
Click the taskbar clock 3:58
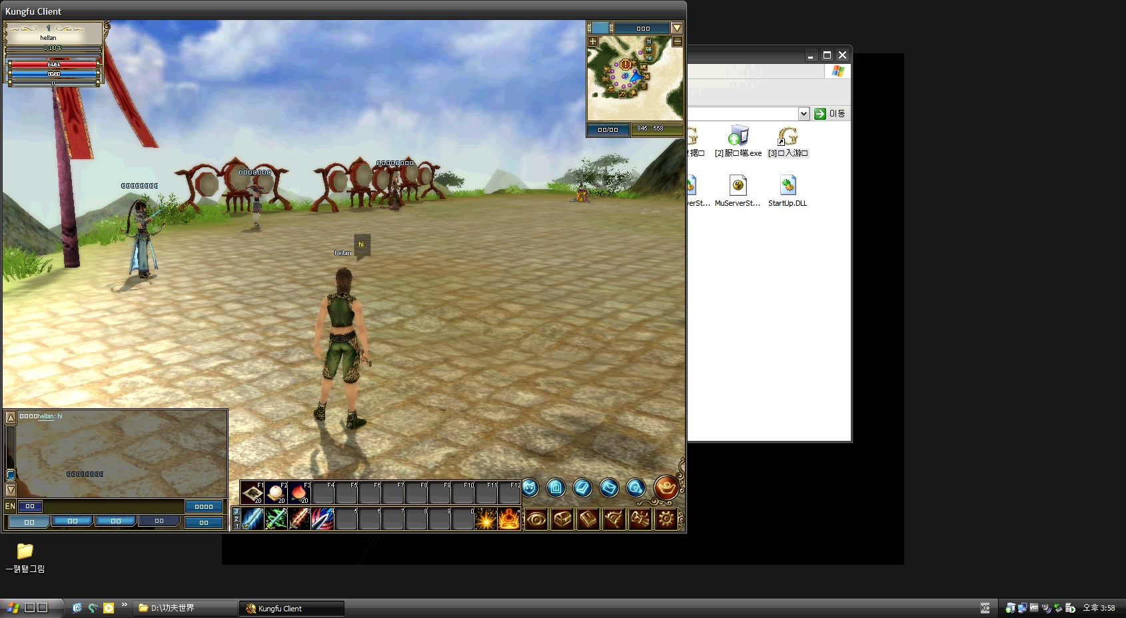[x=1099, y=608]
